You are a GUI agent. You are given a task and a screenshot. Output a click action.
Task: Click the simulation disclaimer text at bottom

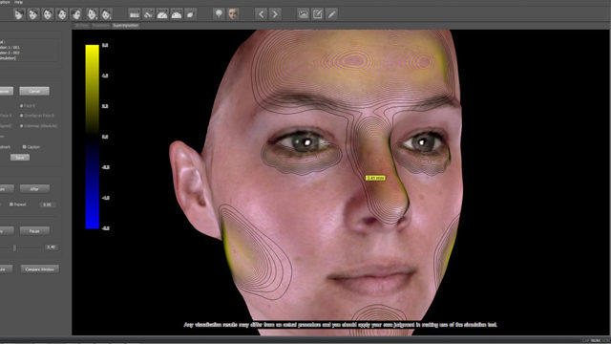click(340, 325)
